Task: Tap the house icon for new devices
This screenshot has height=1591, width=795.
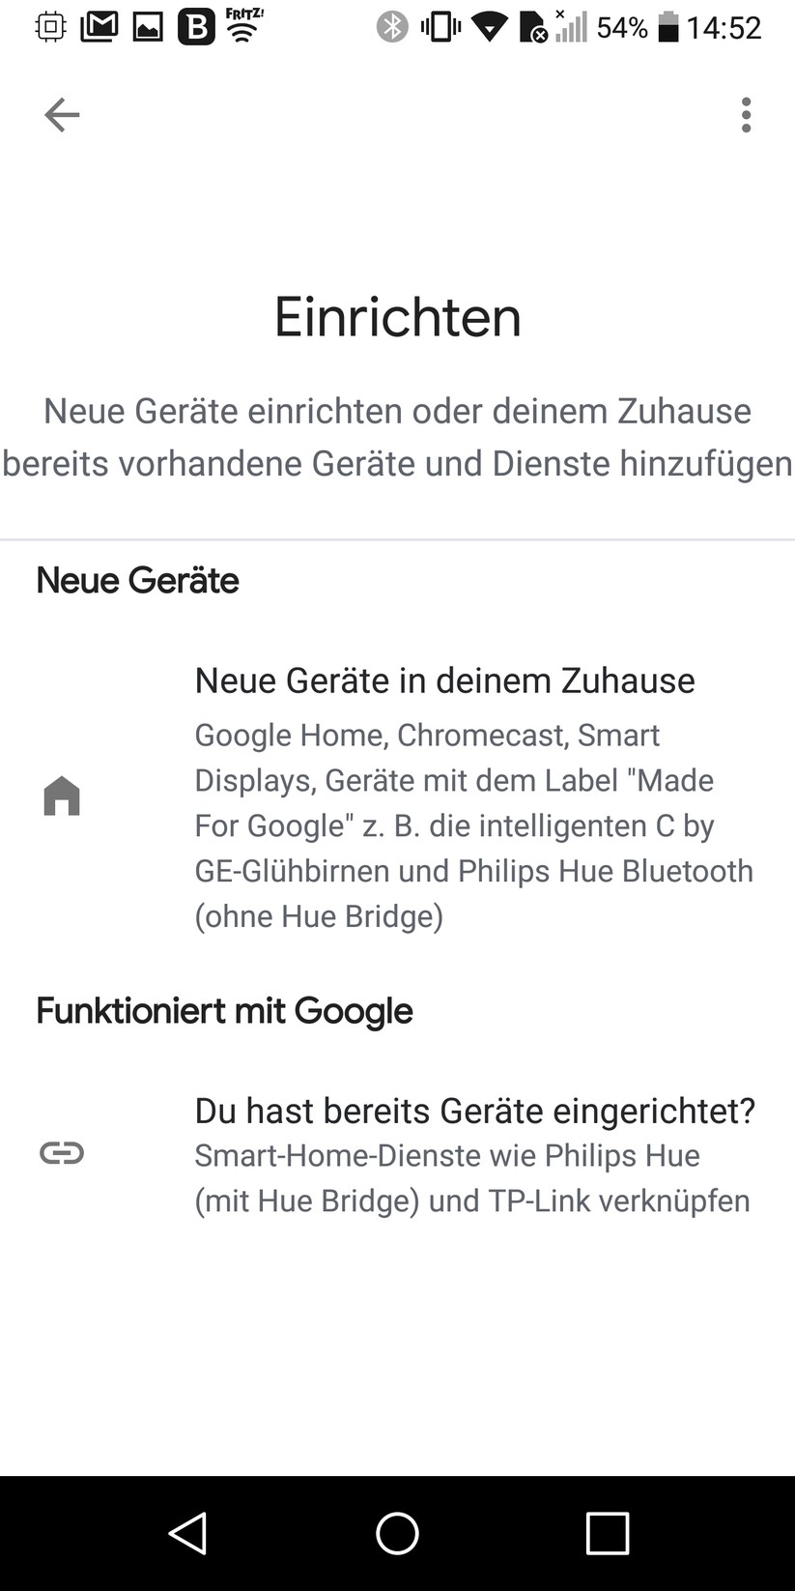Action: (62, 796)
